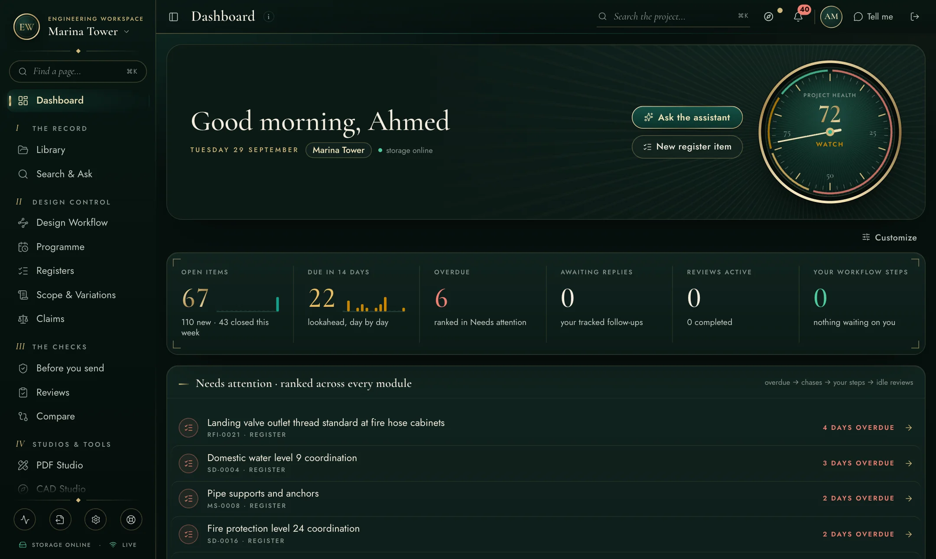936x559 pixels.
Task: Open arrow for Landing valve outlet item
Action: click(x=909, y=428)
